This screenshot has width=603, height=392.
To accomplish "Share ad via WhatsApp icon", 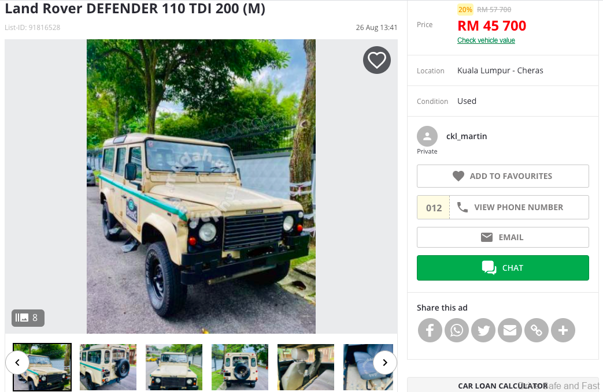I will point(457,330).
